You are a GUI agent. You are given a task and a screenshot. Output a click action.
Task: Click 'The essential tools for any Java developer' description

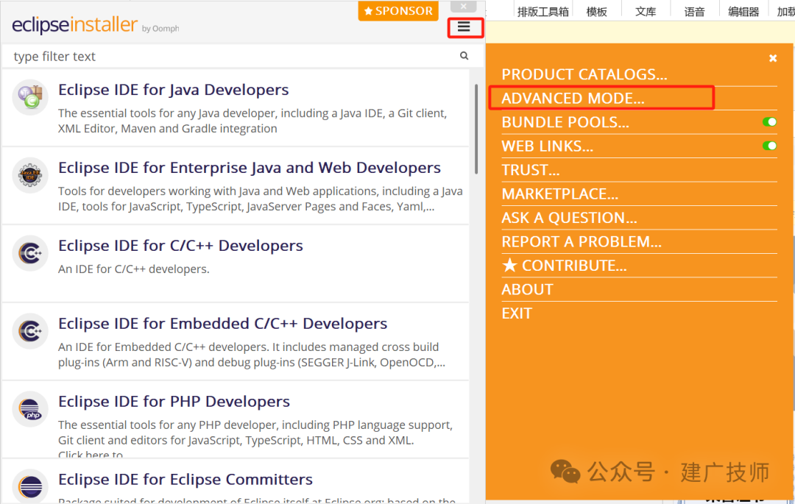(252, 121)
